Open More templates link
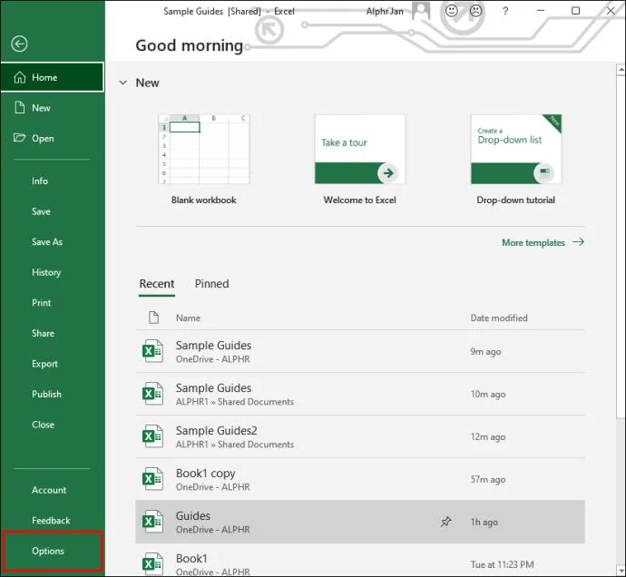 click(543, 242)
